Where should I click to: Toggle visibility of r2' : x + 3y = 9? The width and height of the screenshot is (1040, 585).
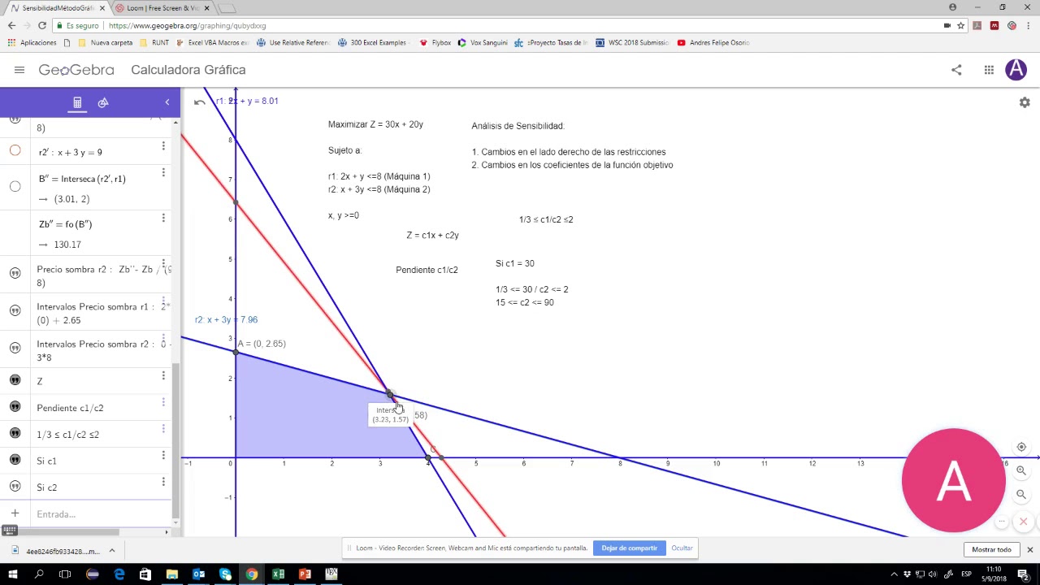coord(15,150)
